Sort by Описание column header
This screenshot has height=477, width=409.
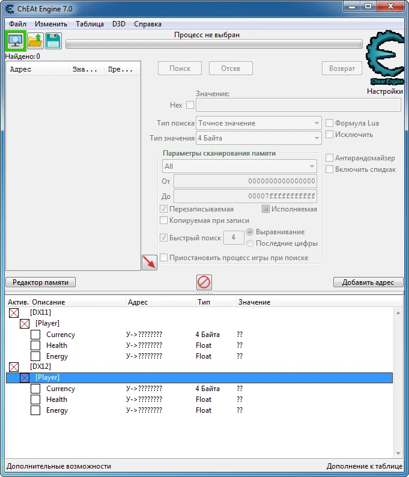(x=77, y=302)
